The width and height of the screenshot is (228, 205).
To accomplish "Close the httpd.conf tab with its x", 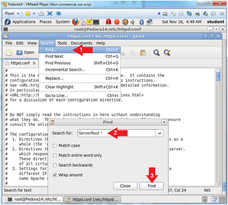I will (34, 63).
